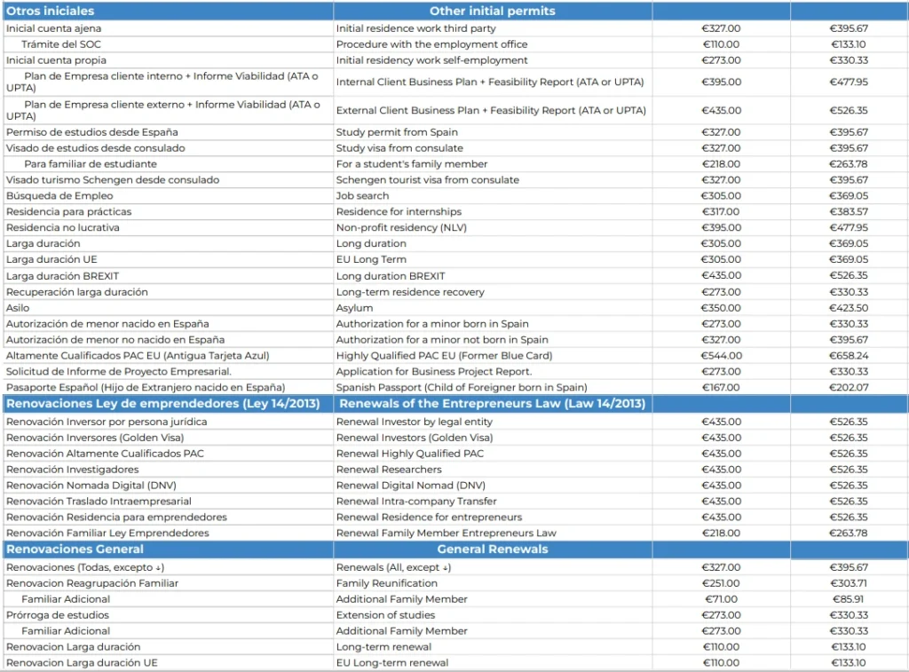Select the €423.50 Asylum total
The height and width of the screenshot is (672, 909).
click(x=849, y=308)
